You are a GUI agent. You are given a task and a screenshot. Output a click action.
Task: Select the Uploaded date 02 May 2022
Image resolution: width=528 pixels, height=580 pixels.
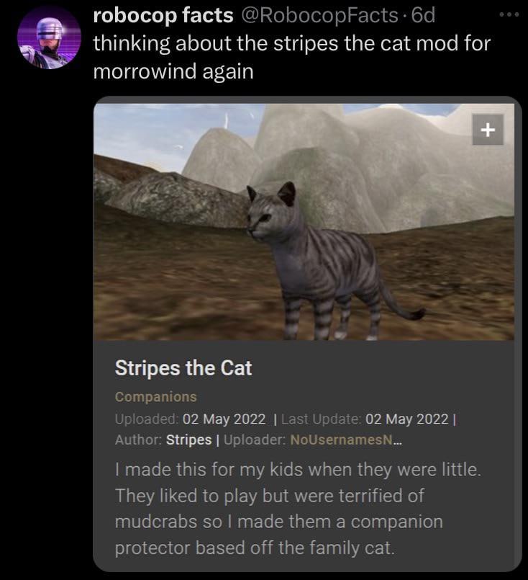pyautogui.click(x=224, y=419)
